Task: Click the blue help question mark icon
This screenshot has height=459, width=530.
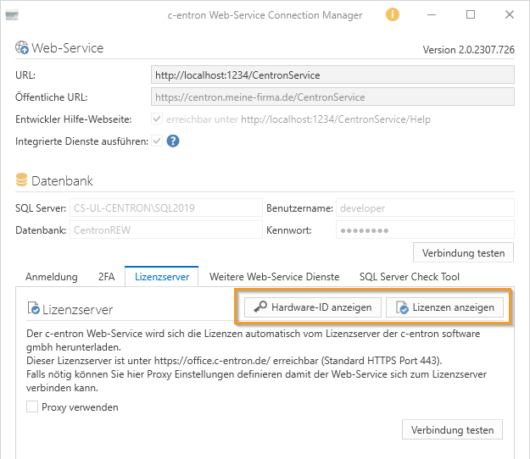Action: pos(173,141)
